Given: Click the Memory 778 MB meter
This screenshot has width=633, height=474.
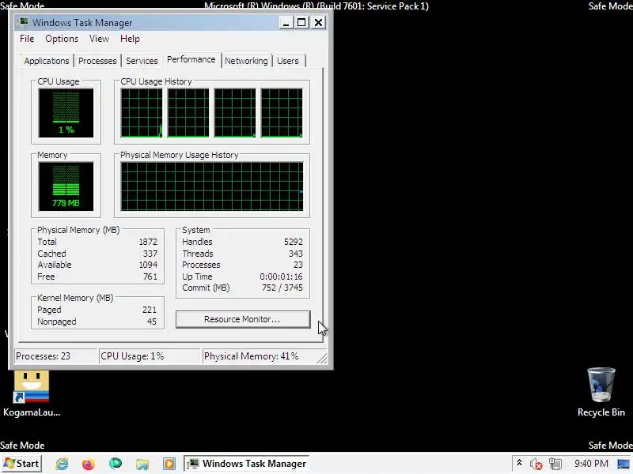Looking at the screenshot, I should pos(66,186).
